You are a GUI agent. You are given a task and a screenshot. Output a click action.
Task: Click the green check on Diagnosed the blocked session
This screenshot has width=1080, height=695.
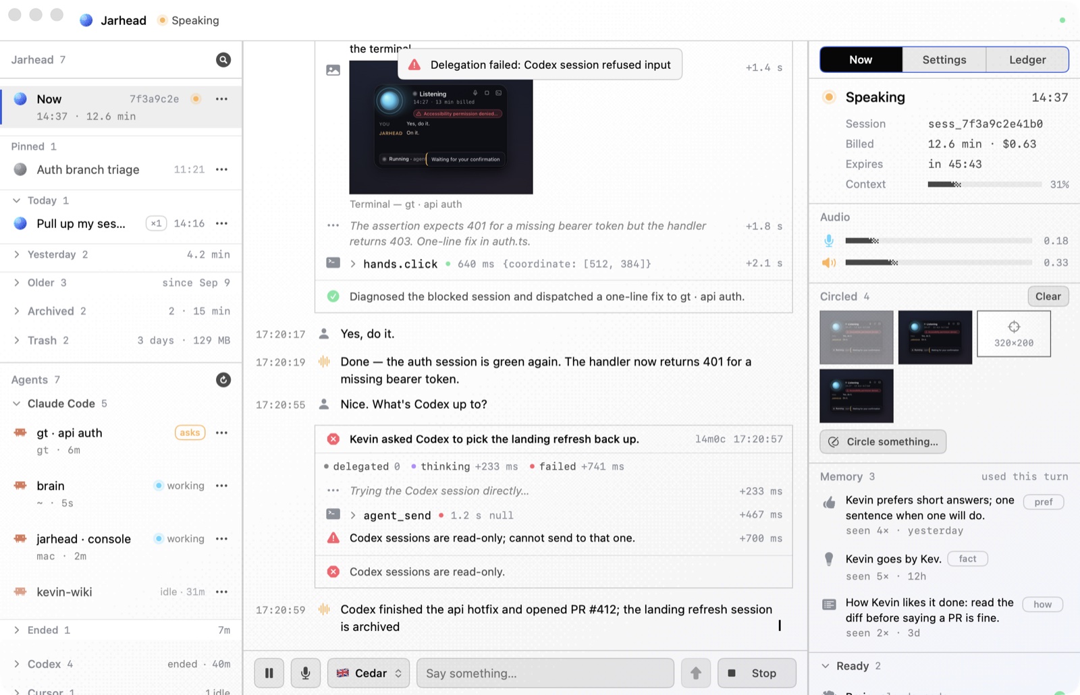click(333, 296)
